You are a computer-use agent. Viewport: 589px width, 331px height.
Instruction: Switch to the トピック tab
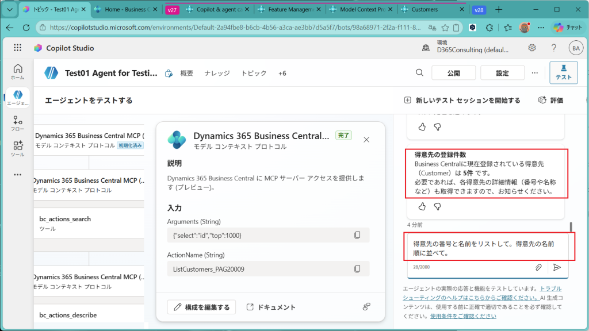[x=254, y=74]
